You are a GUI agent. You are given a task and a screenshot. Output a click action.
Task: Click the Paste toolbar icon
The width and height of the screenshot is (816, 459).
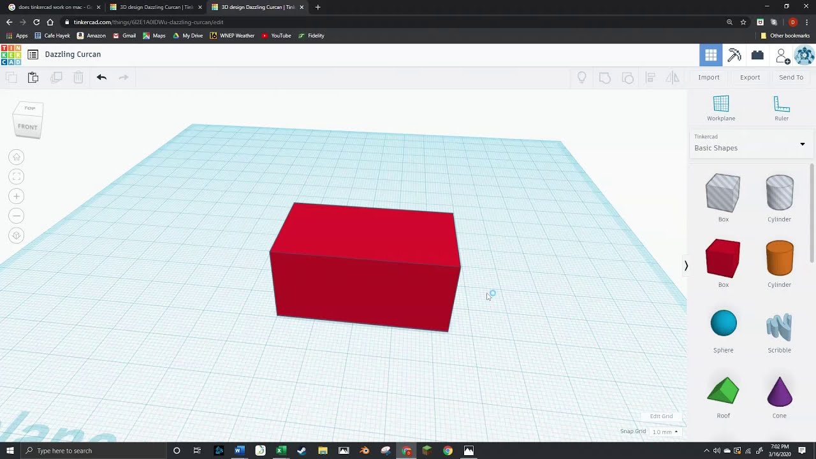pos(33,77)
